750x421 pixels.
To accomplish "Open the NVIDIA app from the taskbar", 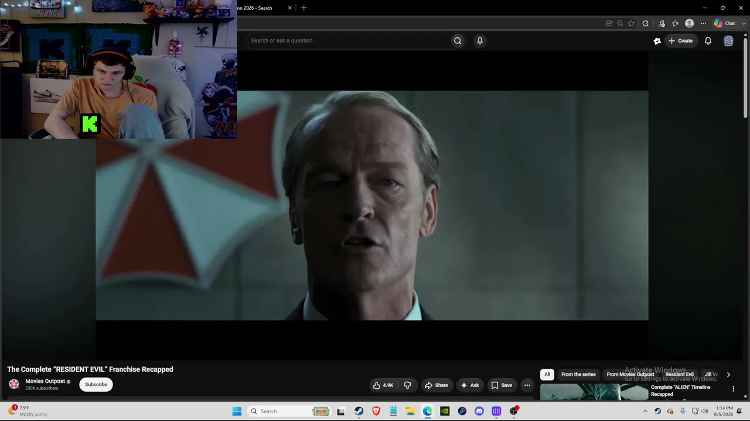I will coord(445,411).
